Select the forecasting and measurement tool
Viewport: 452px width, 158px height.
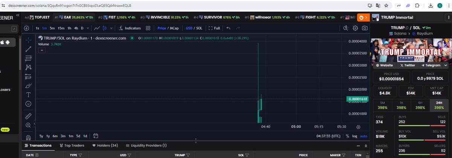click(x=28, y=77)
